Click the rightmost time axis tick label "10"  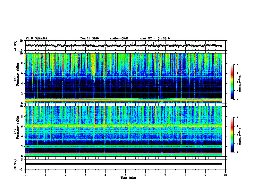pyautogui.click(x=225, y=175)
